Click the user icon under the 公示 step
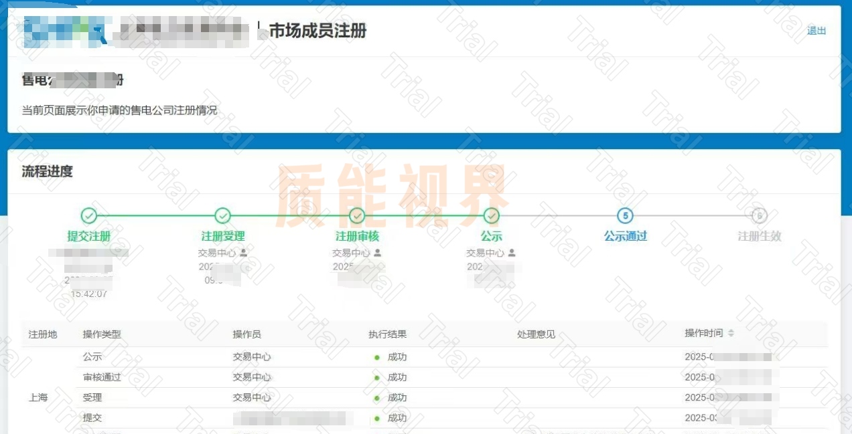The height and width of the screenshot is (434, 852). tap(512, 253)
